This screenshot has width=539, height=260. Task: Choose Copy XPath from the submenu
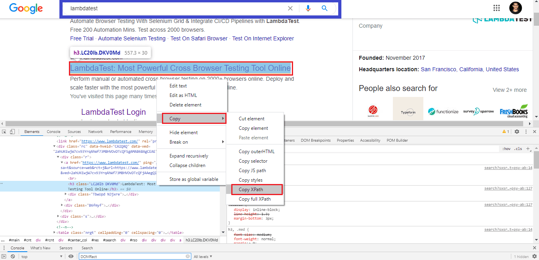254,190
